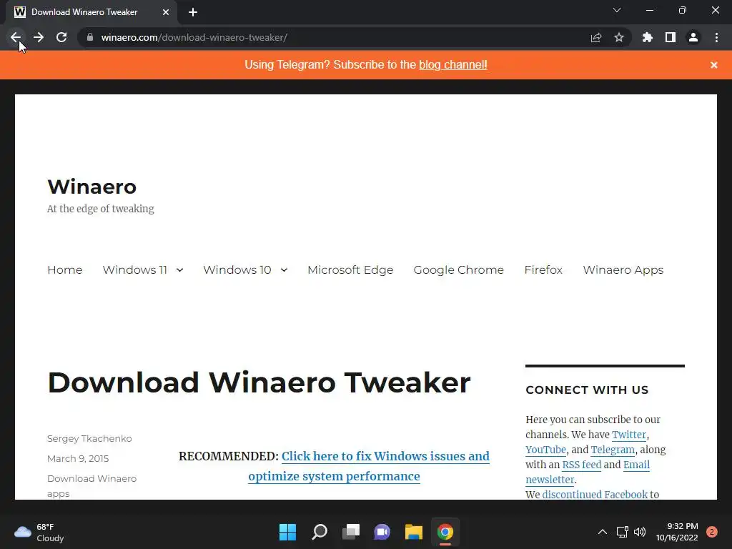Share this page from the address bar
Screen dimensions: 732x549
click(x=596, y=37)
